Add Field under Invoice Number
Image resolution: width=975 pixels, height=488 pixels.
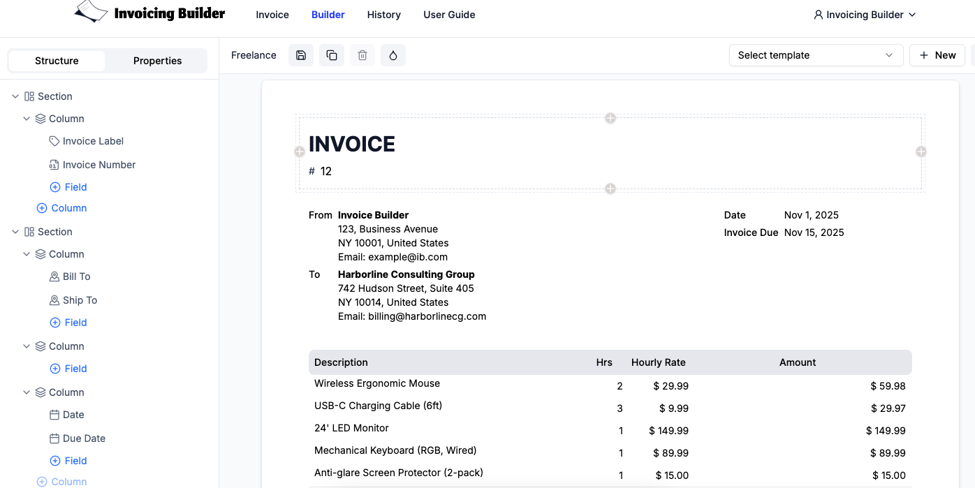68,187
